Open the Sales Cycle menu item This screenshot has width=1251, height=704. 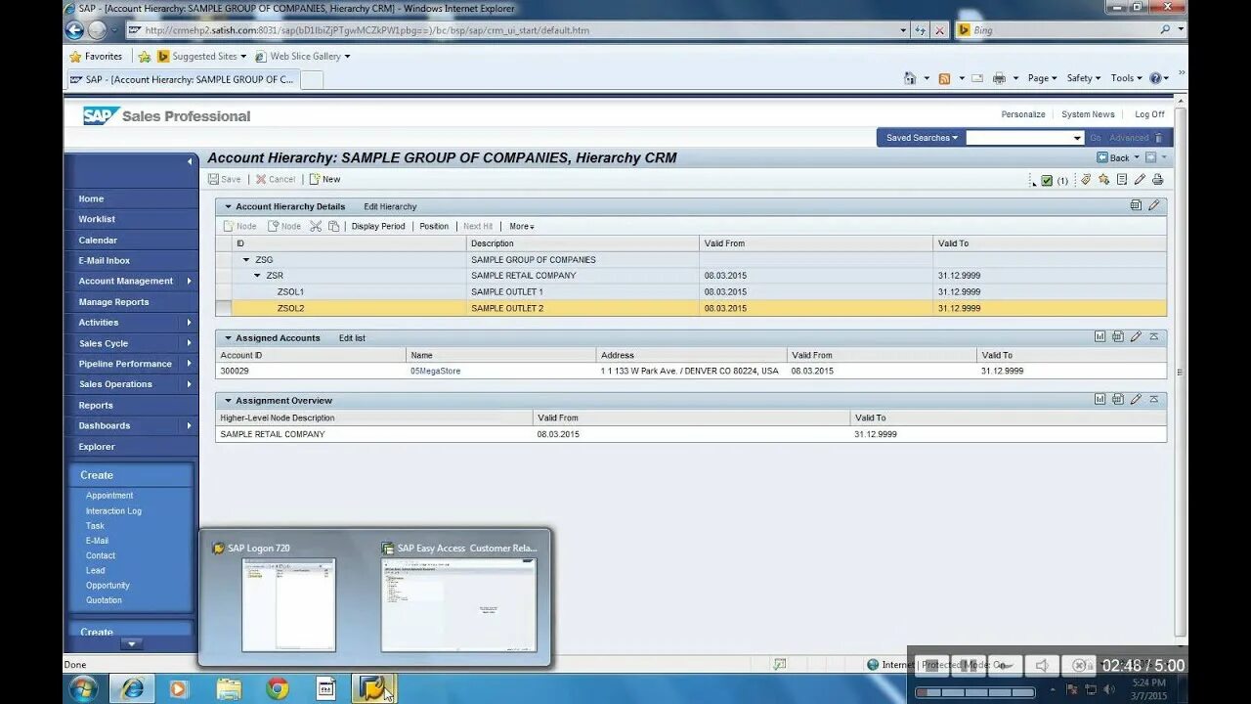coord(110,342)
